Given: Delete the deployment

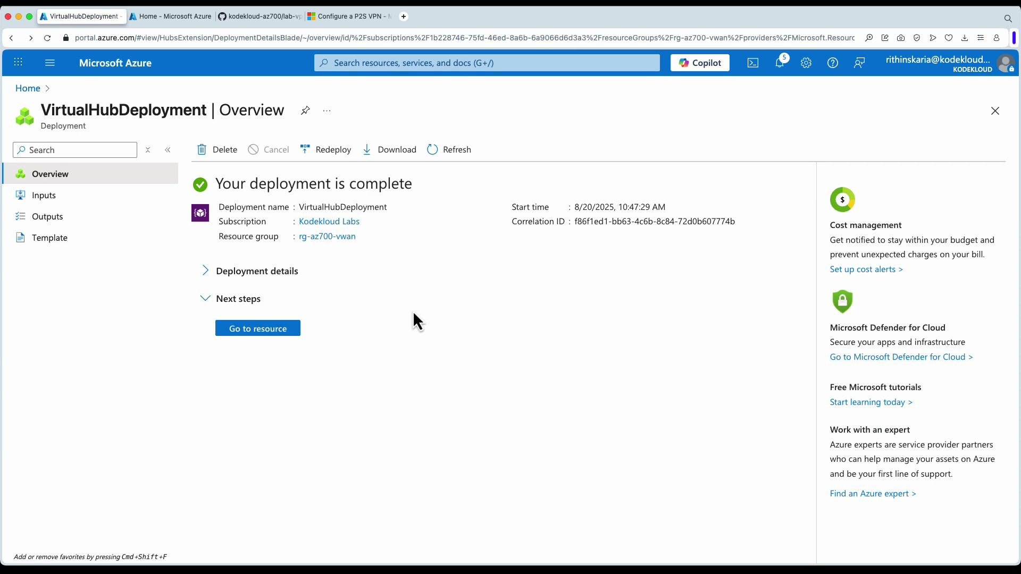Looking at the screenshot, I should pos(217,149).
